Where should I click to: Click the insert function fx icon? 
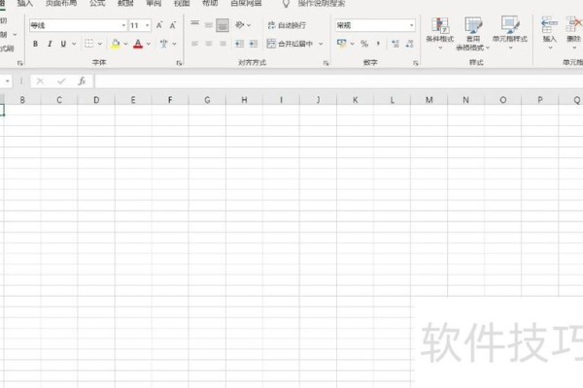tap(82, 81)
